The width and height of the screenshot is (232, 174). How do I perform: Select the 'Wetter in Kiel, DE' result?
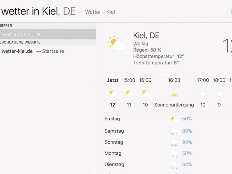(21, 34)
